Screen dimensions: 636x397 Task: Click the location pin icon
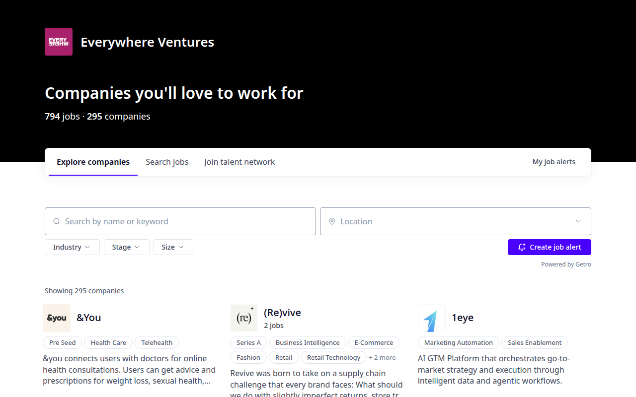(x=332, y=221)
